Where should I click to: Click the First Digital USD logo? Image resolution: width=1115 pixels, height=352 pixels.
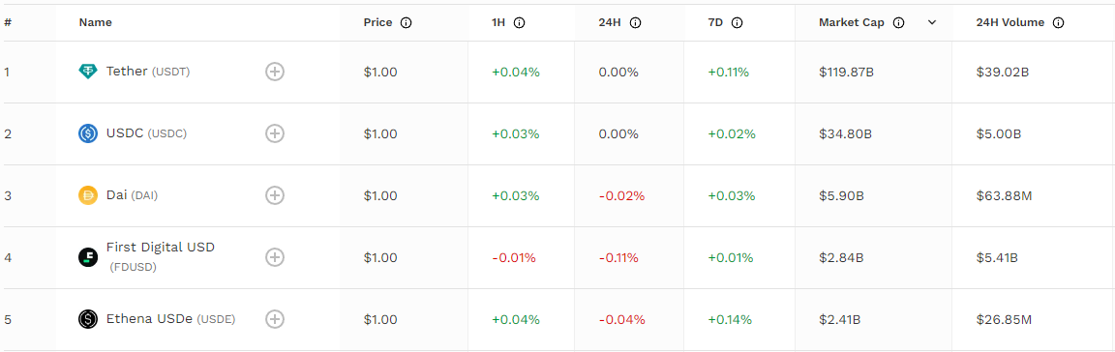coord(87,257)
